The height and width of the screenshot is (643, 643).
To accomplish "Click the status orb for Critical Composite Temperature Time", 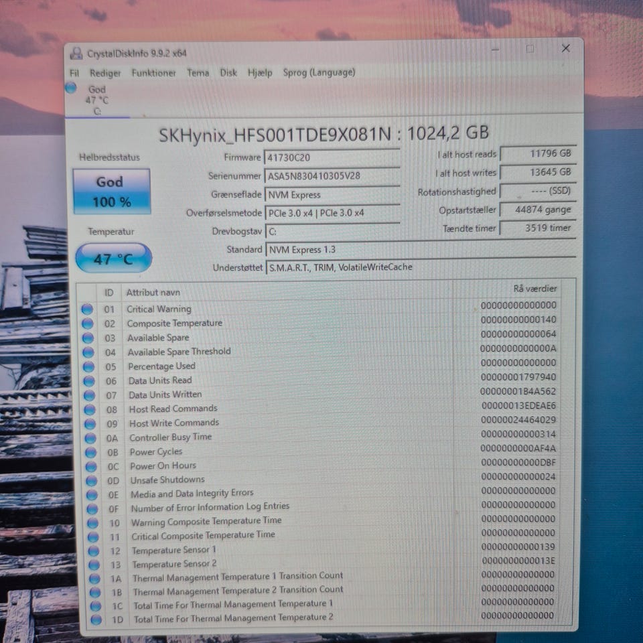I will (93, 537).
